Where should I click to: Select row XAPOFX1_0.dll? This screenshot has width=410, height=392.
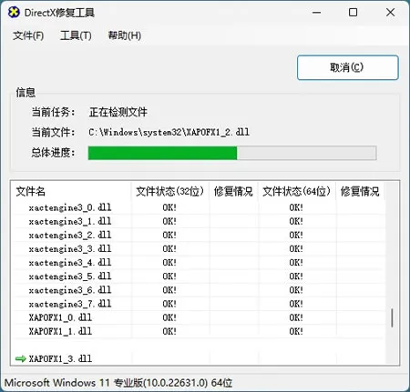pos(199,317)
